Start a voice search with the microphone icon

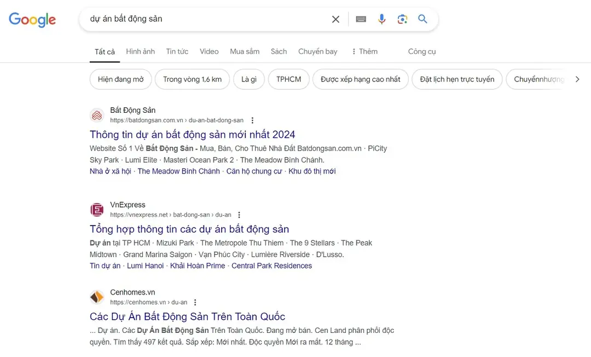click(x=382, y=19)
